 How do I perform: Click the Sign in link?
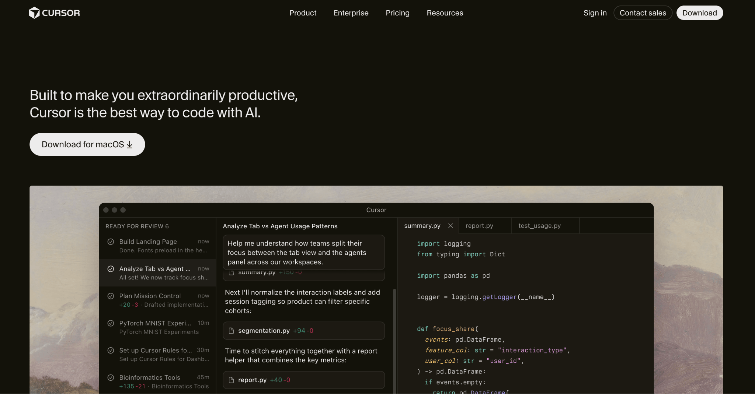[595, 13]
